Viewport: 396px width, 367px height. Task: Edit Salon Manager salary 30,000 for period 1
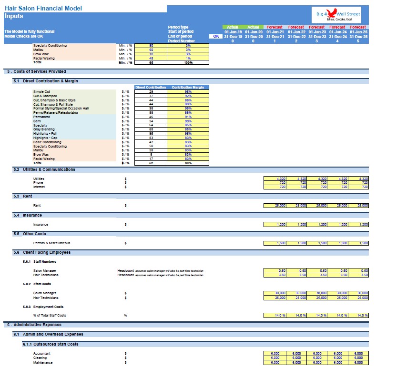[x=275, y=293]
